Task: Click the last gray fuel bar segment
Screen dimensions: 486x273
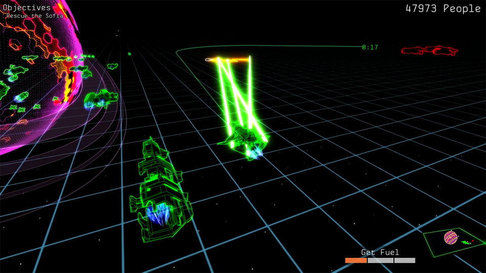Action: tap(405, 261)
